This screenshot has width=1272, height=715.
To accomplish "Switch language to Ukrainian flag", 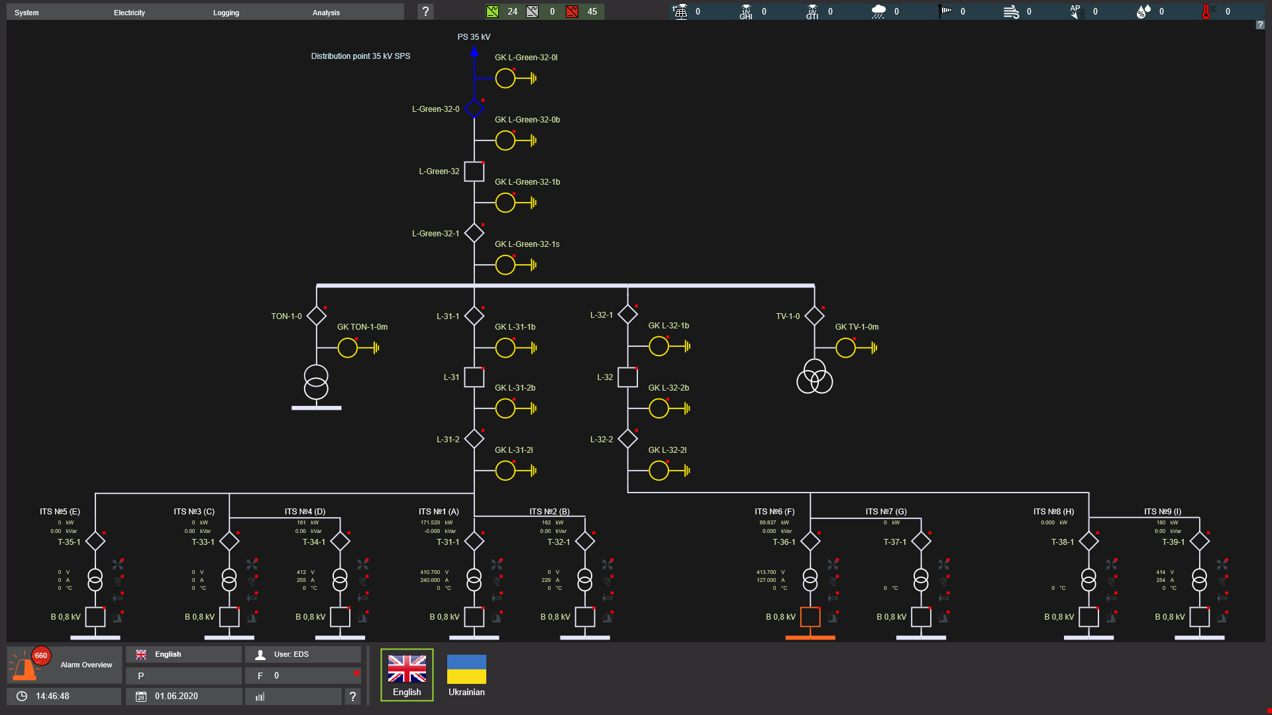I will tap(466, 675).
